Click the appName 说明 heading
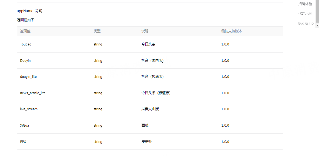This screenshot has width=319, height=156. click(30, 11)
